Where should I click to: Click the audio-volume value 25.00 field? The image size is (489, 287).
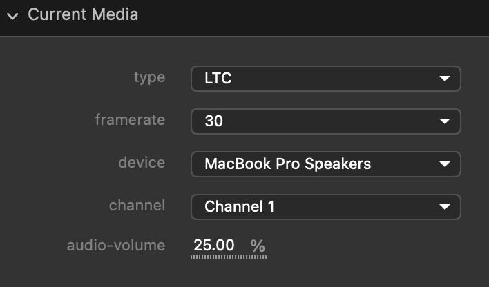[213, 245]
